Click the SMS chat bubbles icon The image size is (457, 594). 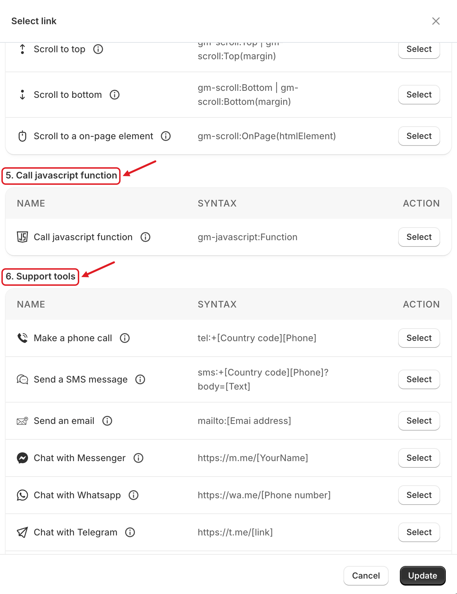[x=22, y=379]
